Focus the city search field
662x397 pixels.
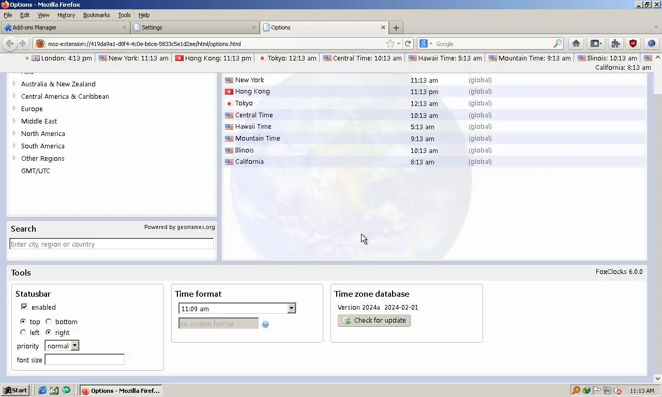point(111,244)
